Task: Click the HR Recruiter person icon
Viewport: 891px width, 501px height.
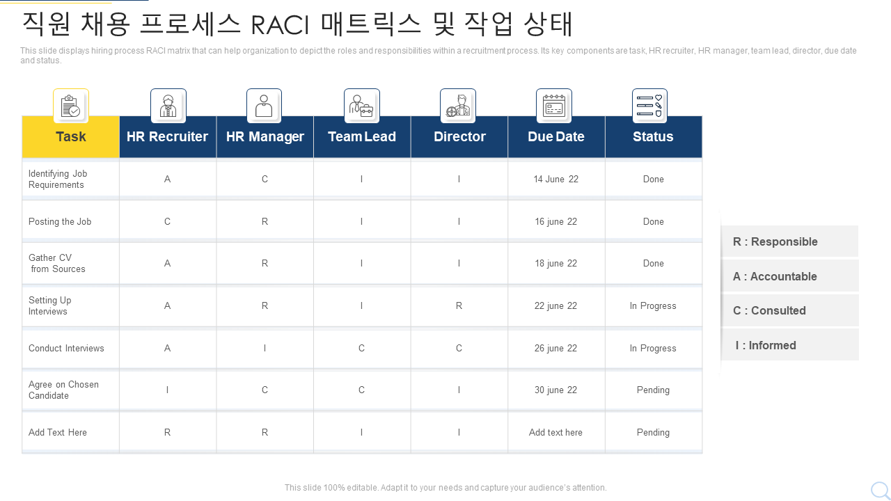Action: click(x=168, y=106)
